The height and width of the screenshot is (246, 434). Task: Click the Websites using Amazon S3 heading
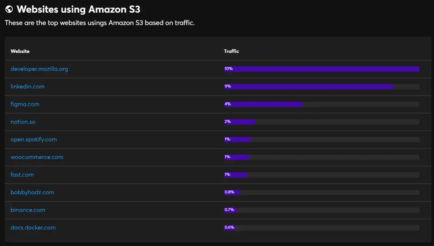coord(78,9)
